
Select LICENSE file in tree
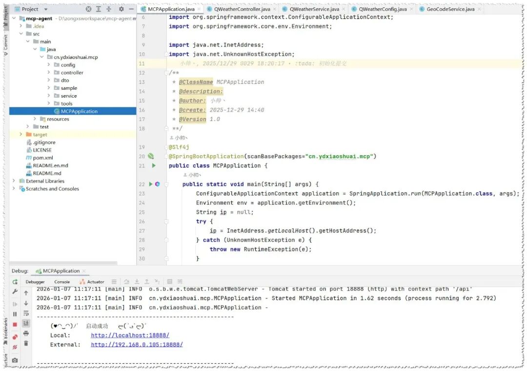pyautogui.click(x=42, y=150)
